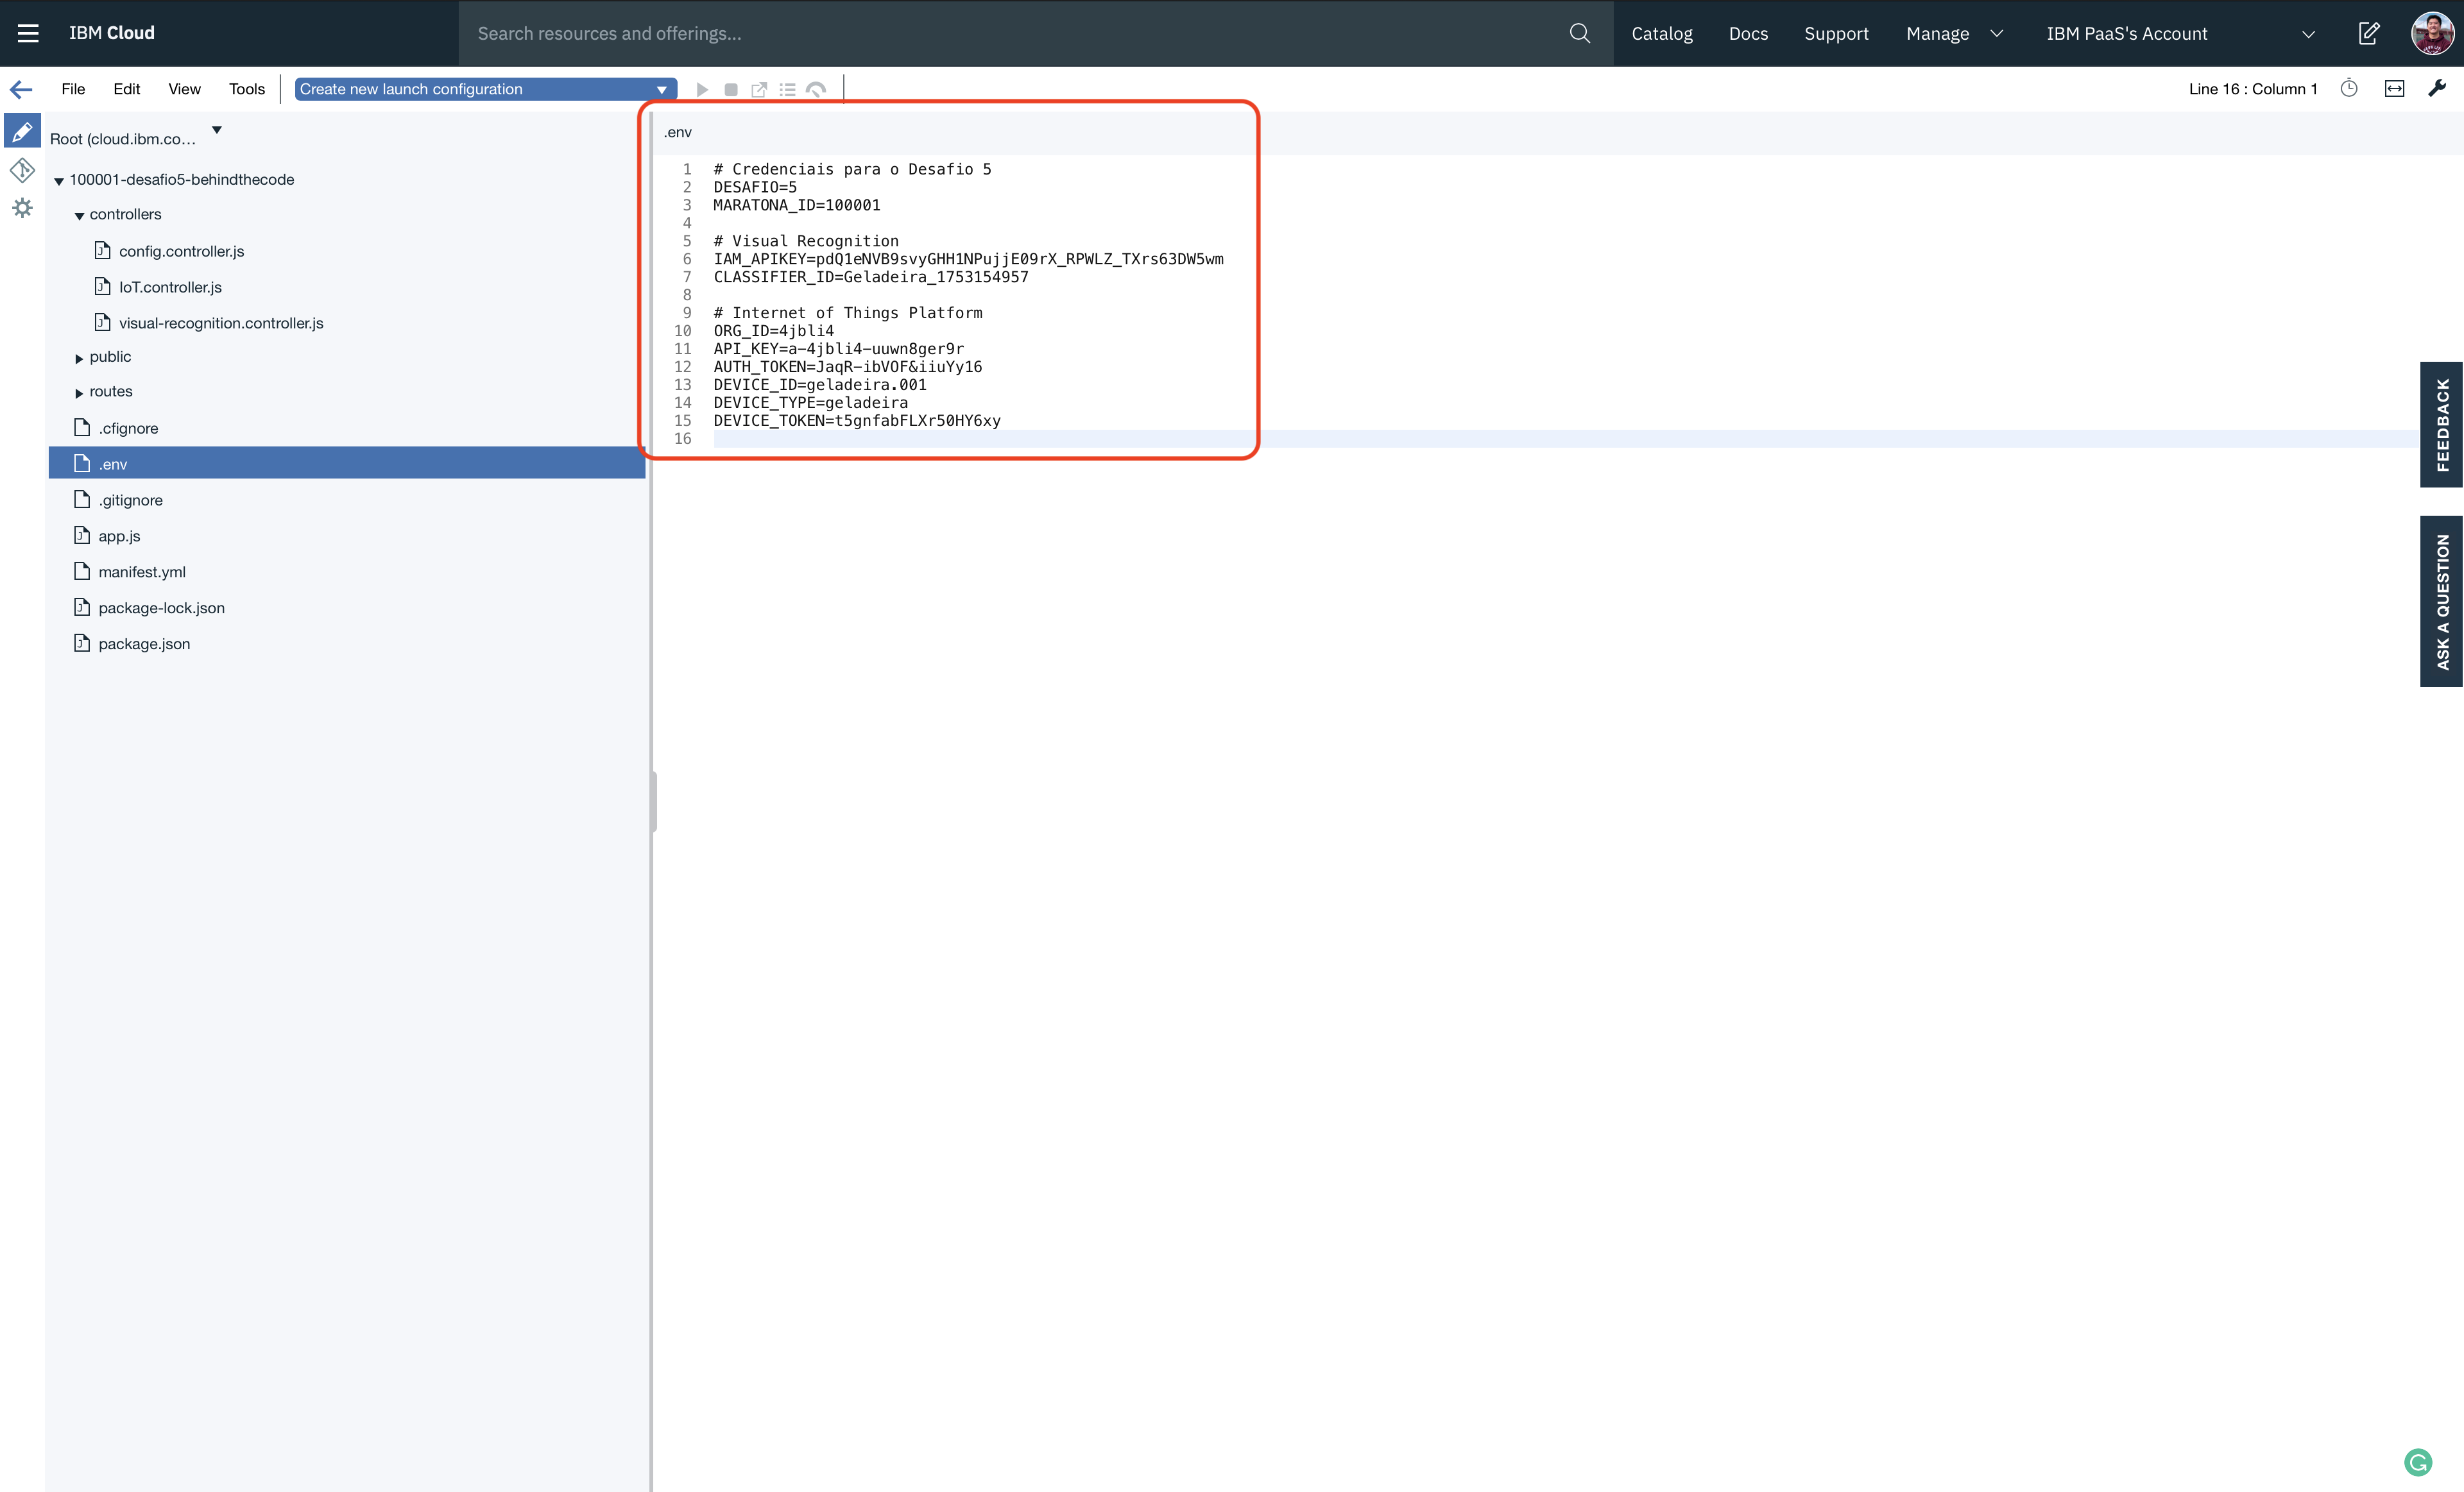The height and width of the screenshot is (1492, 2464).
Task: Open the manifest.yml file
Action: (x=141, y=572)
